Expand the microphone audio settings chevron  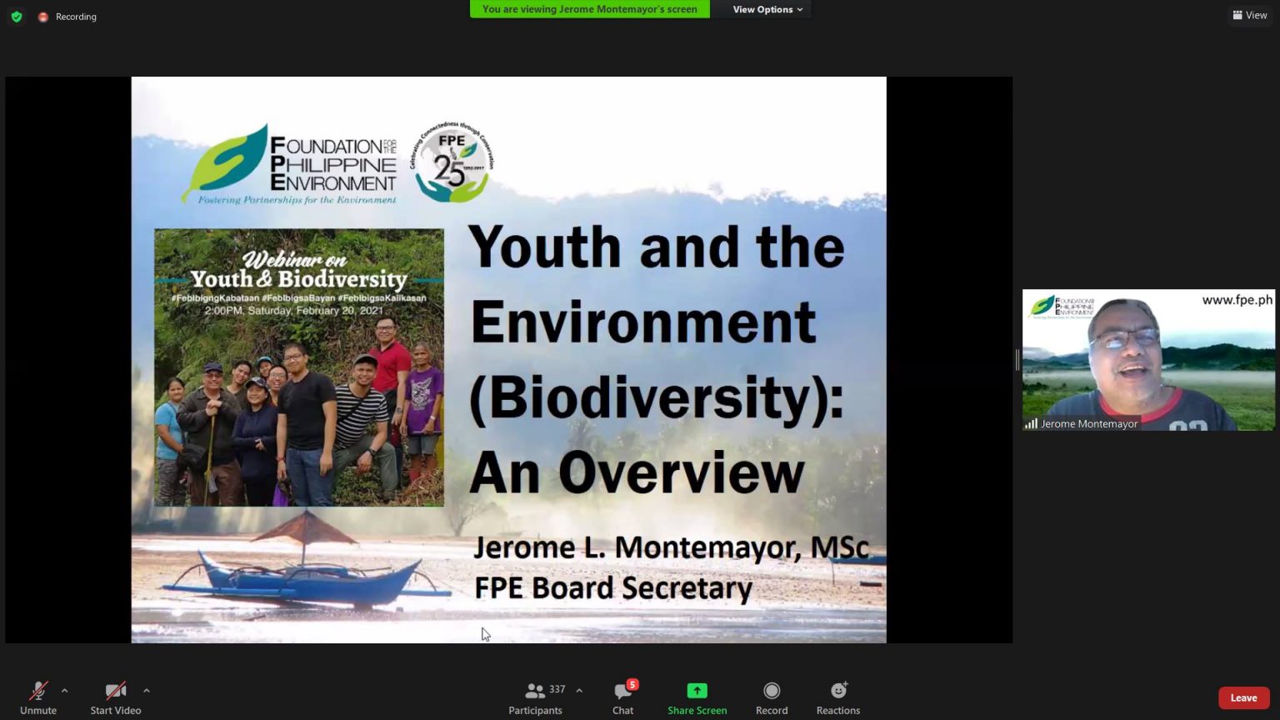tap(64, 690)
